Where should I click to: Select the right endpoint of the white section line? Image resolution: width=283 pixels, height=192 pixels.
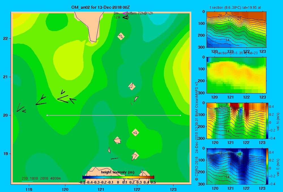click(x=180, y=115)
